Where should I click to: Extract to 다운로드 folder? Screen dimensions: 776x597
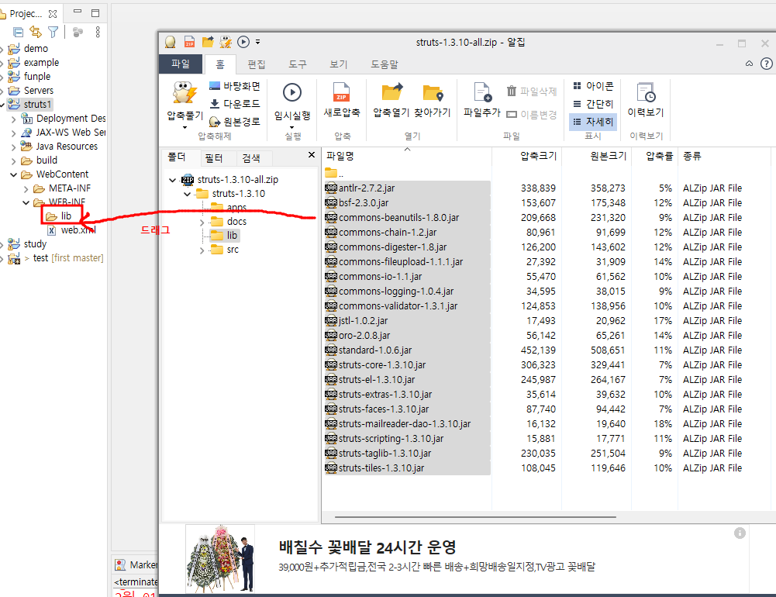(235, 104)
